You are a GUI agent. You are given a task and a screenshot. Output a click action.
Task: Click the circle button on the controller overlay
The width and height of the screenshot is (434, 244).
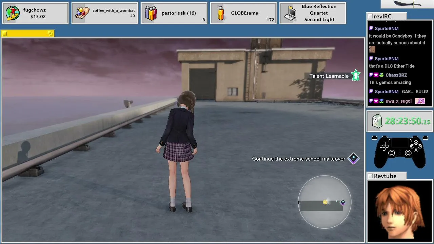pos(420,146)
